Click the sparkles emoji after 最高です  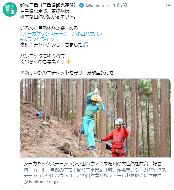(x=68, y=62)
